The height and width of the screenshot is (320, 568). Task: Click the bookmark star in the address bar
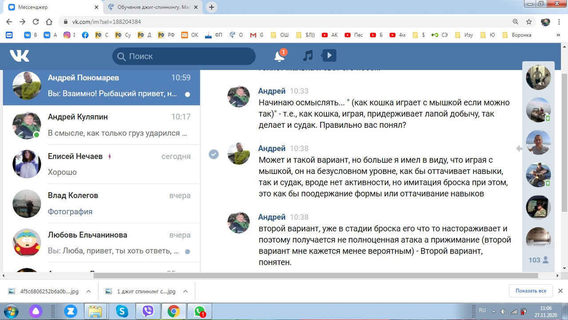[528, 21]
